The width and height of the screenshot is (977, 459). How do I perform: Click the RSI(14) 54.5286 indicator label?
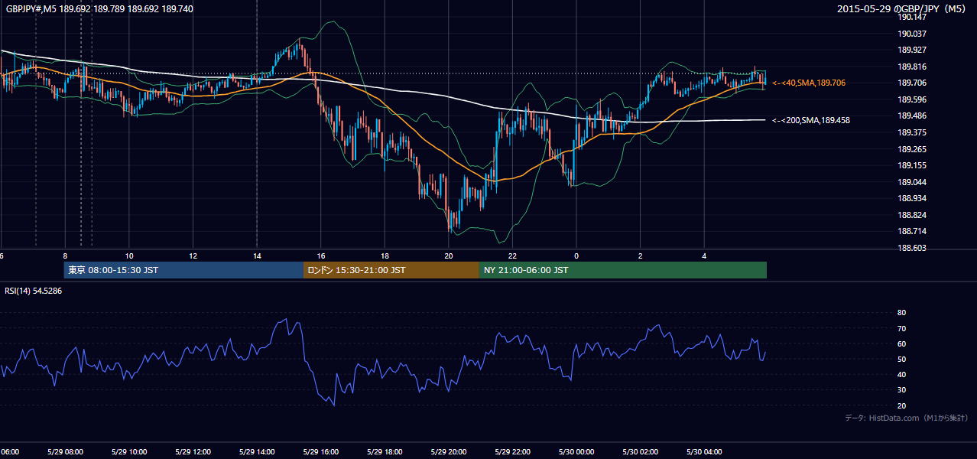[34, 291]
